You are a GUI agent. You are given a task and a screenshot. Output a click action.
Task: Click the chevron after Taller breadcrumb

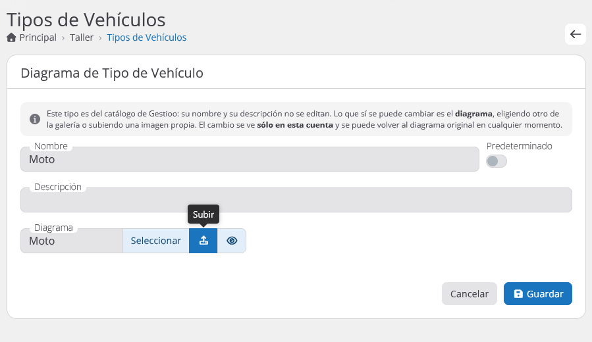tap(100, 38)
